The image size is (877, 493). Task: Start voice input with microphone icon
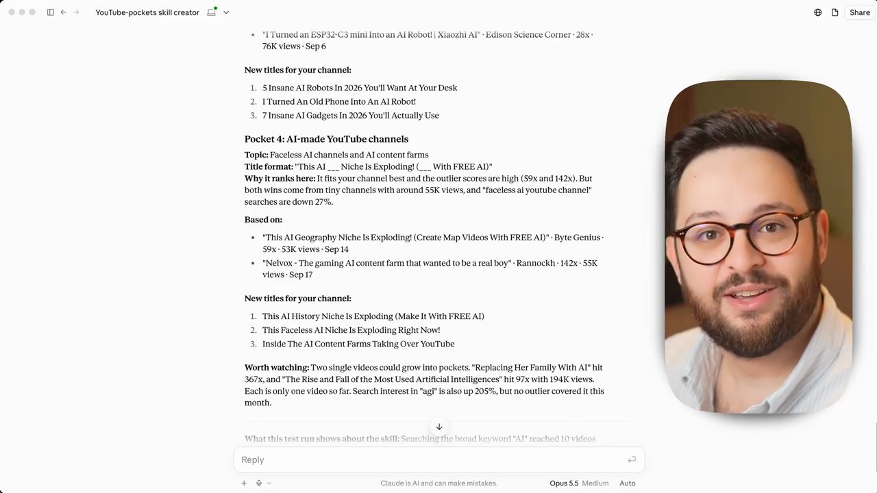pos(259,483)
